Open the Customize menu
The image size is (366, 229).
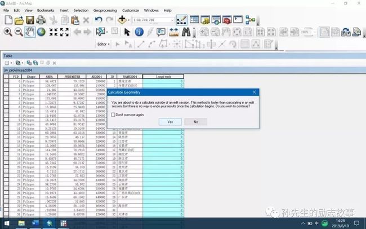coord(131,10)
